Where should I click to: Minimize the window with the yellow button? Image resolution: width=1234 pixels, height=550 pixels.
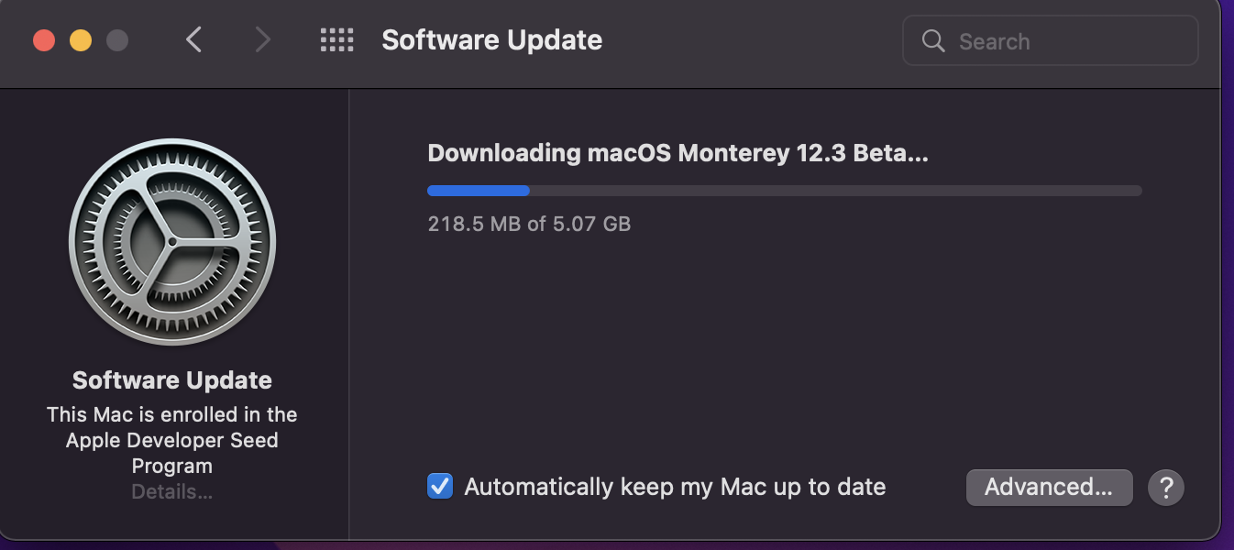[81, 40]
